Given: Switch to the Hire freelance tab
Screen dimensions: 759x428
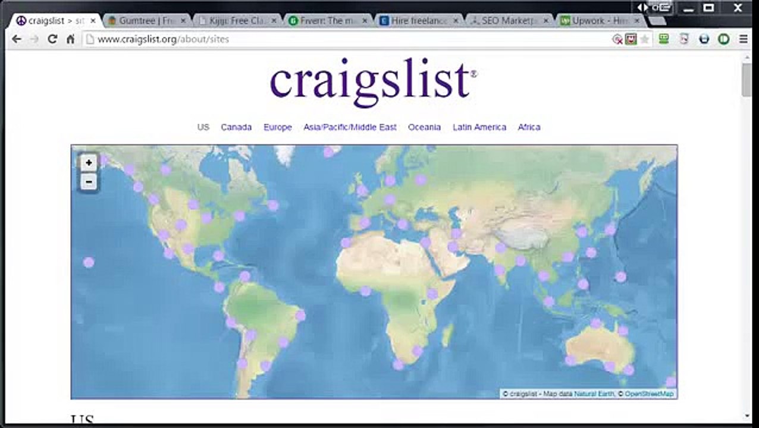Looking at the screenshot, I should 419,21.
